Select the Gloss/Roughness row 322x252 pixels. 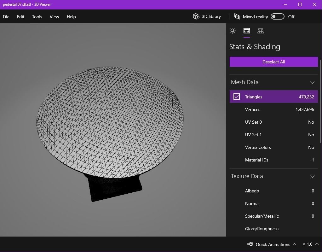click(273, 229)
